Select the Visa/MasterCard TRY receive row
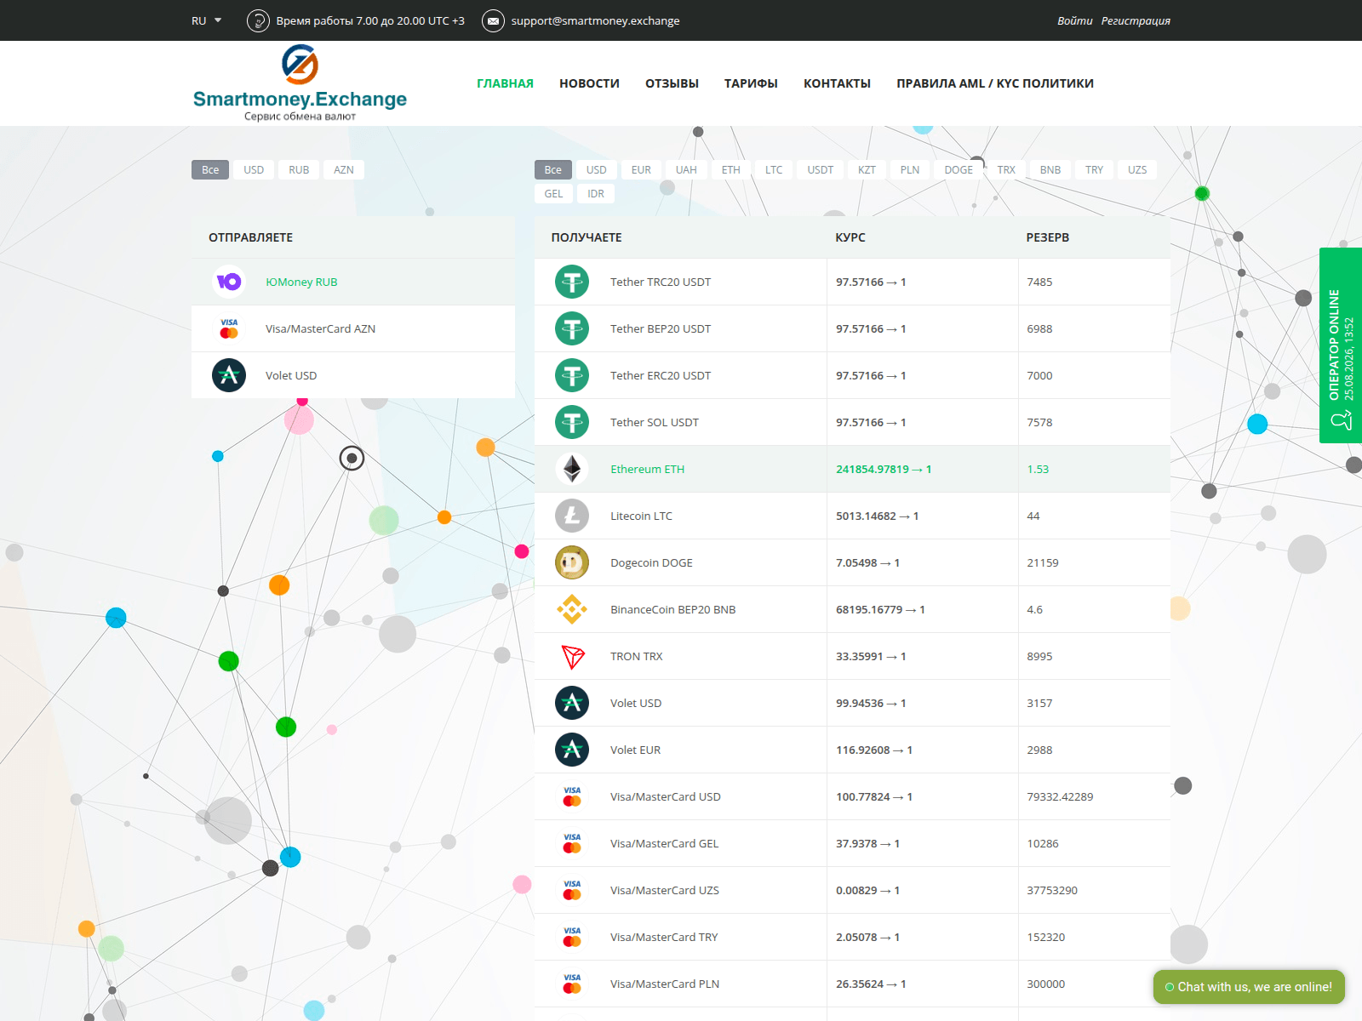 852,937
